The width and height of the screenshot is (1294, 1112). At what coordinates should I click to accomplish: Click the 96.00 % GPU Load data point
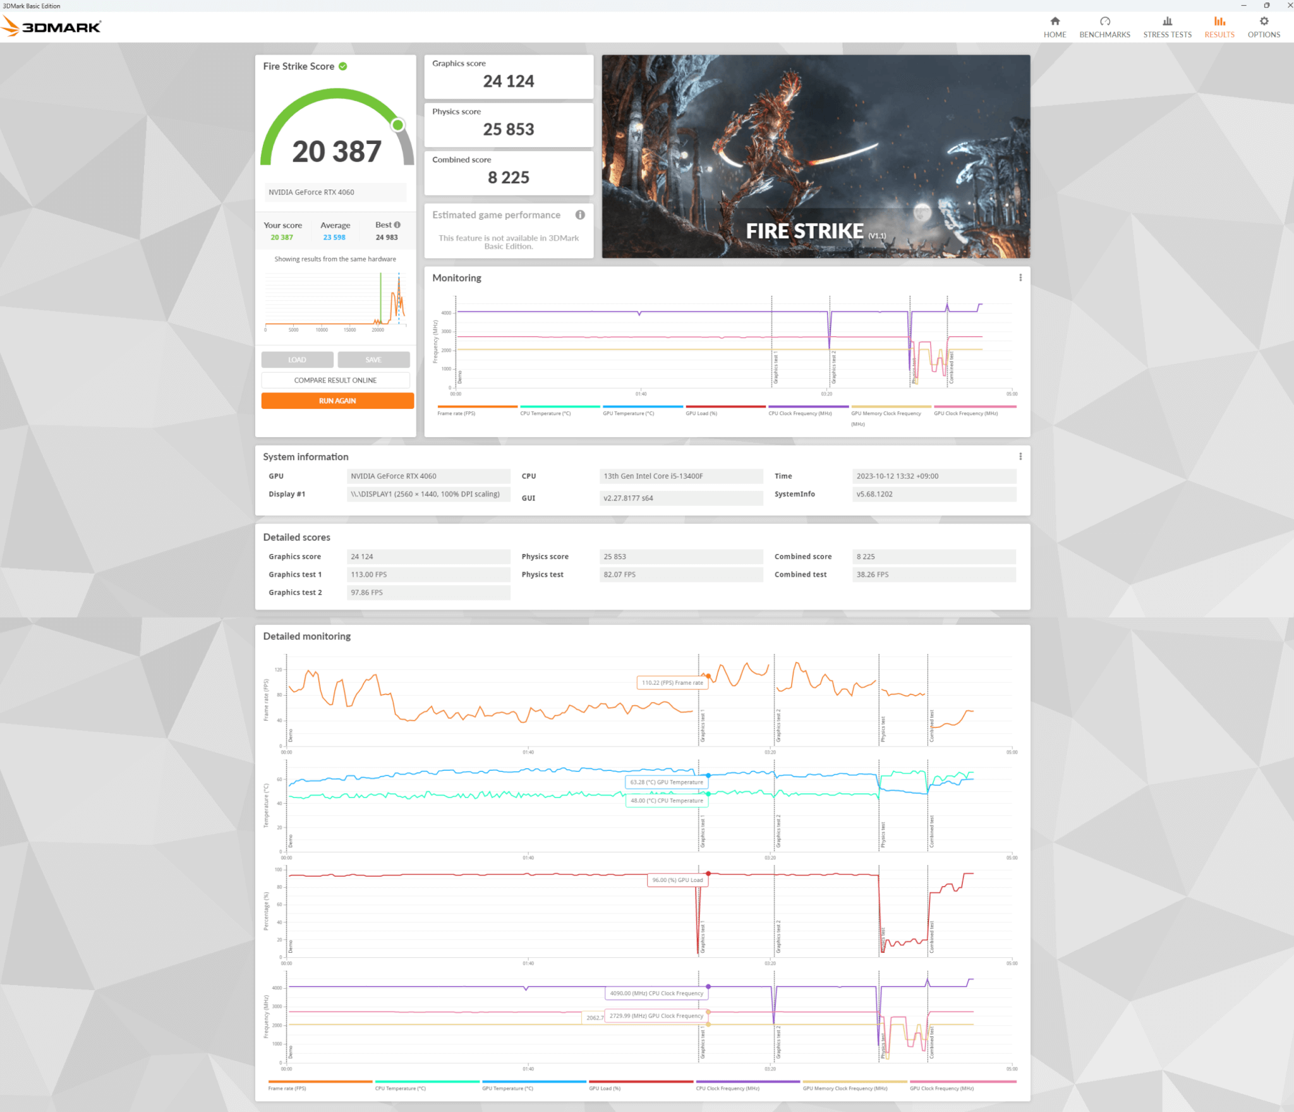(x=708, y=874)
